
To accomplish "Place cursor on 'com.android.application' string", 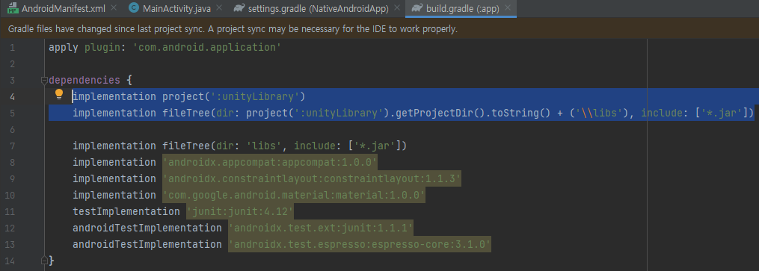I will tap(206, 47).
